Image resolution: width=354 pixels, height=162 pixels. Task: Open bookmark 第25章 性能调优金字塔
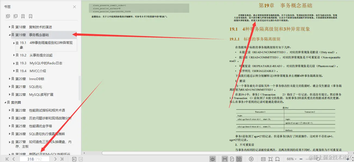click(x=34, y=126)
